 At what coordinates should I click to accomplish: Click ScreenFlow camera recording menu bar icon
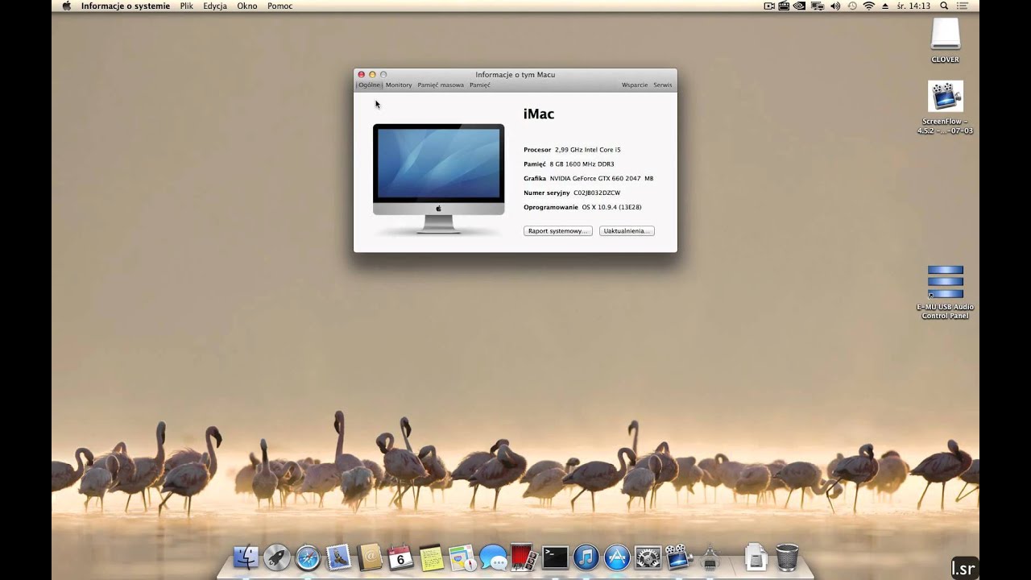[769, 6]
